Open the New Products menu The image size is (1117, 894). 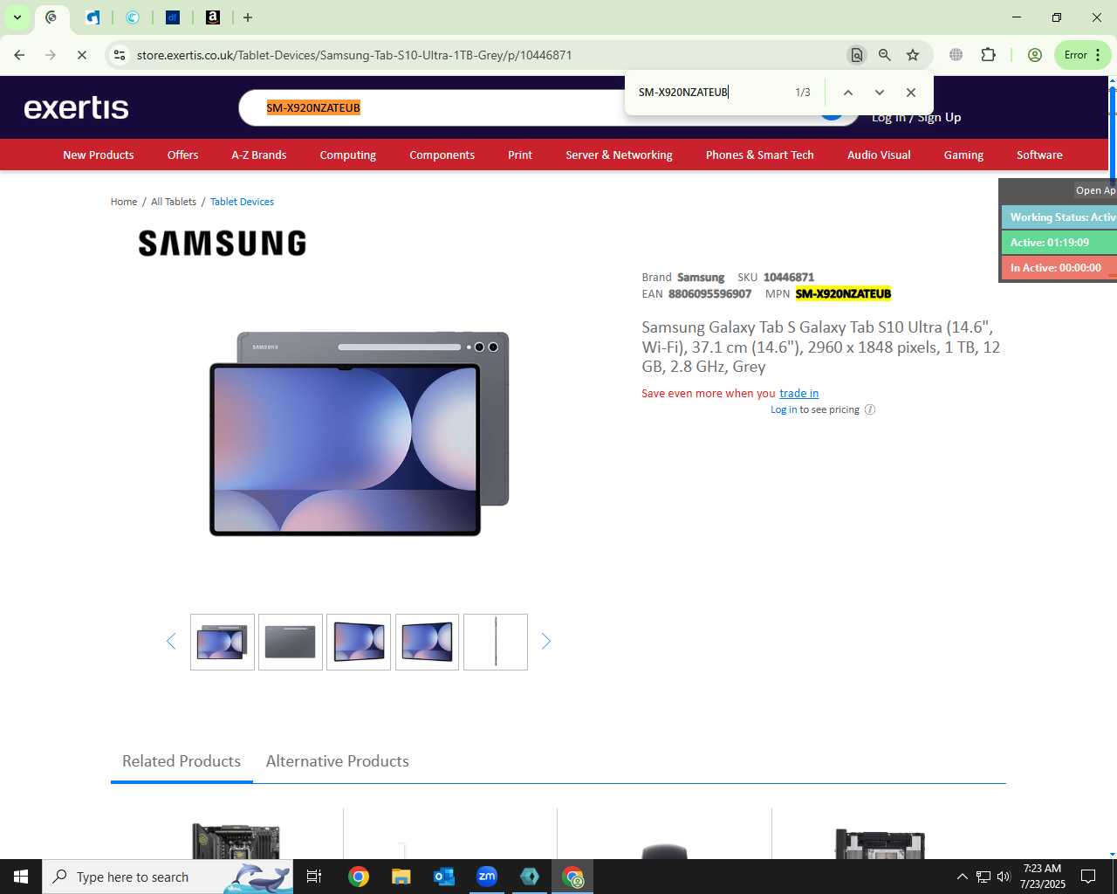point(99,155)
